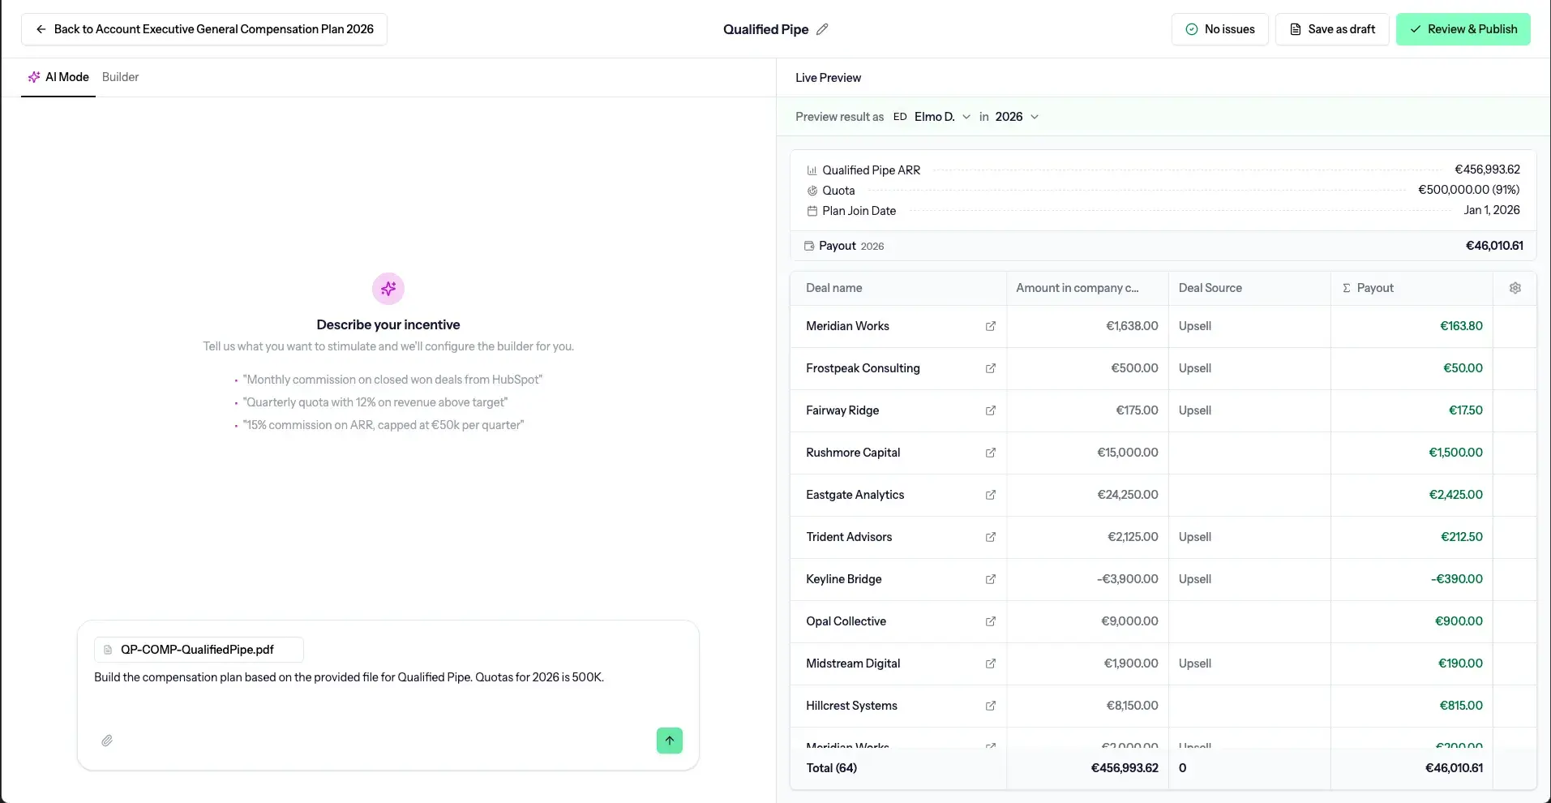Click the Fairway Ridge deal name
Screen dimensions: 1551x803
(x=842, y=410)
